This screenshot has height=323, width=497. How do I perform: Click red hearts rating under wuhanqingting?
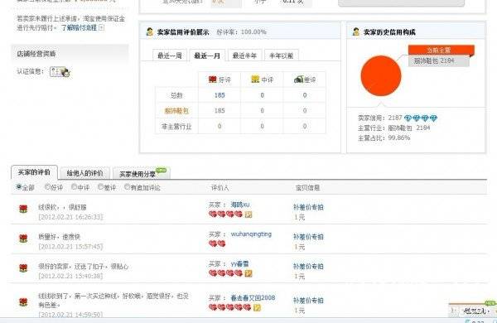pos(217,243)
